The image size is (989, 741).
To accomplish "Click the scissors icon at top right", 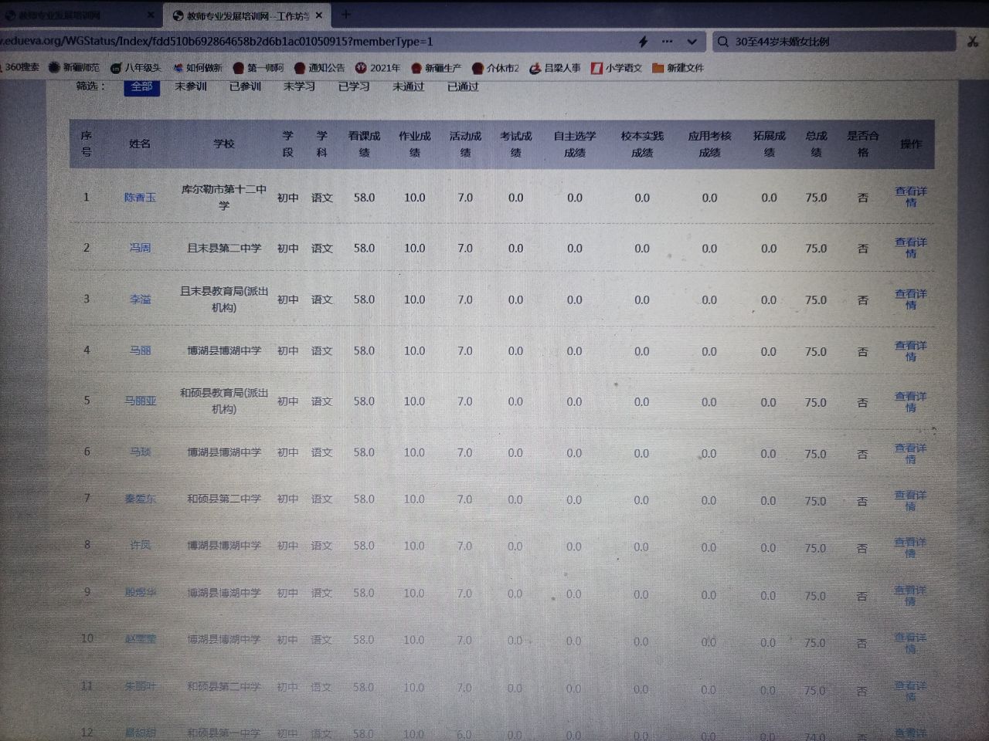I will tap(973, 42).
